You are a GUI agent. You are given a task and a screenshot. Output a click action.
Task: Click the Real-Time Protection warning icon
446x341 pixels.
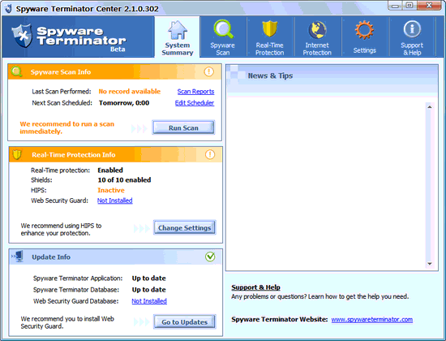point(210,154)
